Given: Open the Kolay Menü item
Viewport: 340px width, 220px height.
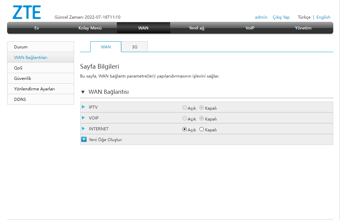Looking at the screenshot, I should (90, 28).
